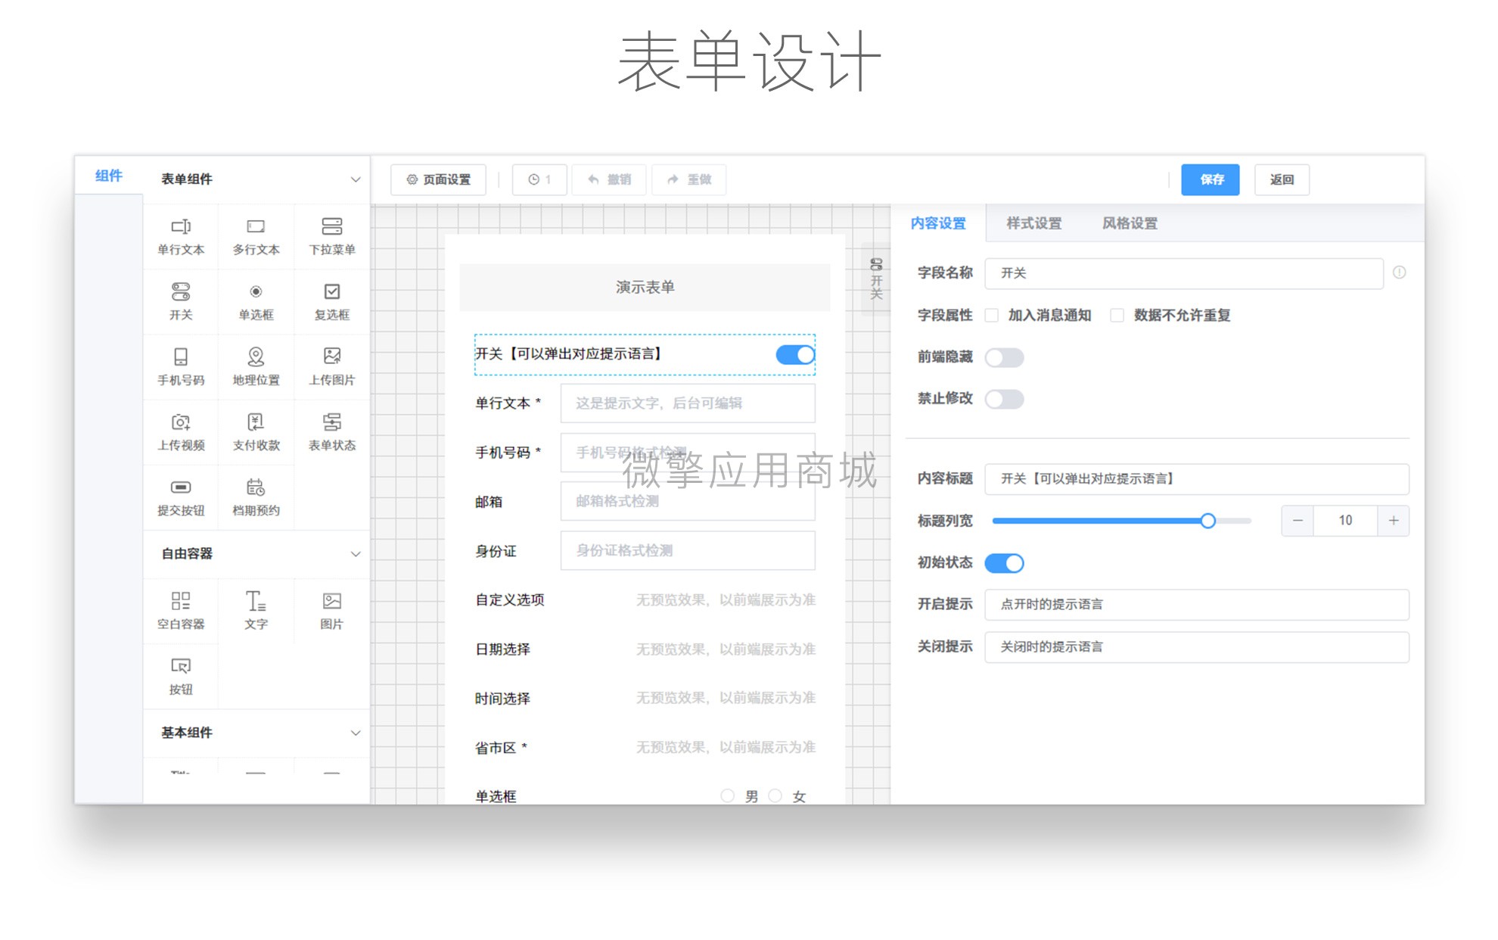The width and height of the screenshot is (1498, 940).
Task: Switch to the 样式设置 tab
Action: 1033,223
